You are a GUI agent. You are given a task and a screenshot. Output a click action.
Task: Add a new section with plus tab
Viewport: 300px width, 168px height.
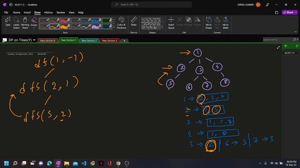[x=124, y=41]
